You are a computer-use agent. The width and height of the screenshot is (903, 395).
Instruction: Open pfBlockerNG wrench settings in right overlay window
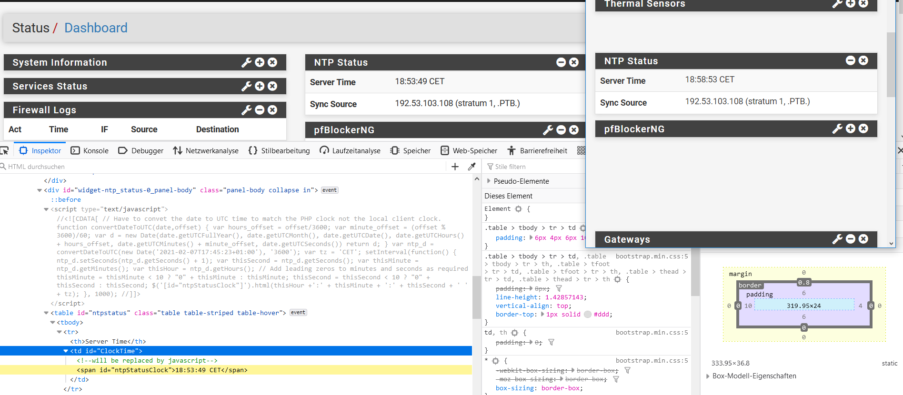coord(837,128)
